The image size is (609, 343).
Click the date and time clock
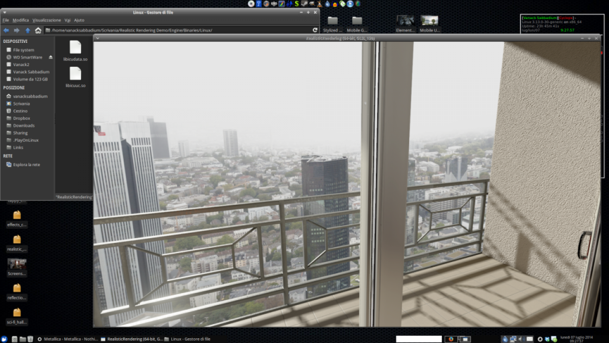click(x=577, y=339)
